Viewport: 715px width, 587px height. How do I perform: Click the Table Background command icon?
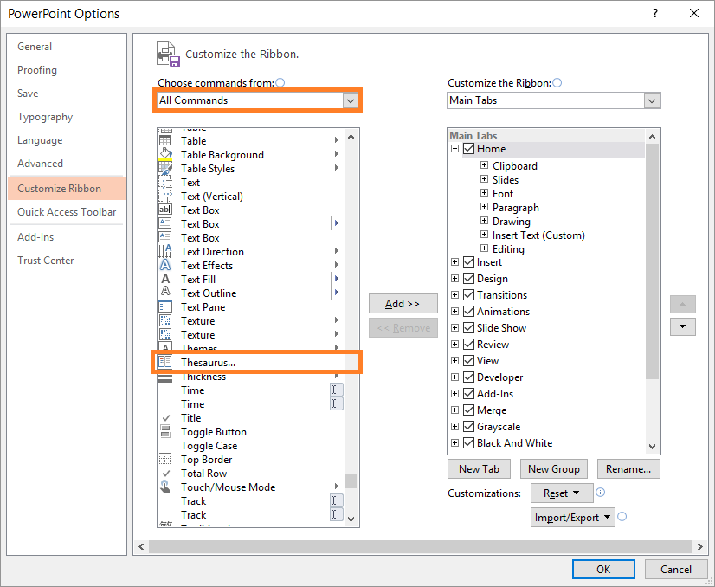tap(165, 155)
